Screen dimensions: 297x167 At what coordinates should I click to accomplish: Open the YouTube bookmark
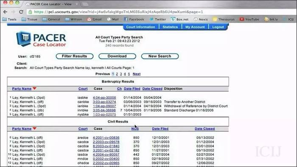coord(249,19)
